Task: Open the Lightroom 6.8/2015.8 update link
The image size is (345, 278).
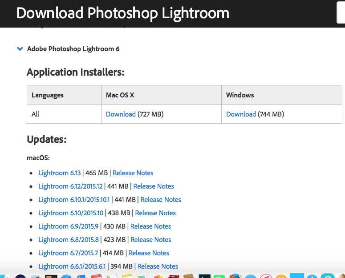Action: tap(69, 240)
